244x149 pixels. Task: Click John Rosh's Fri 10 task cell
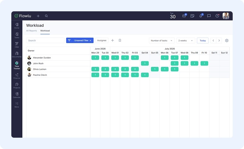[x=204, y=63]
